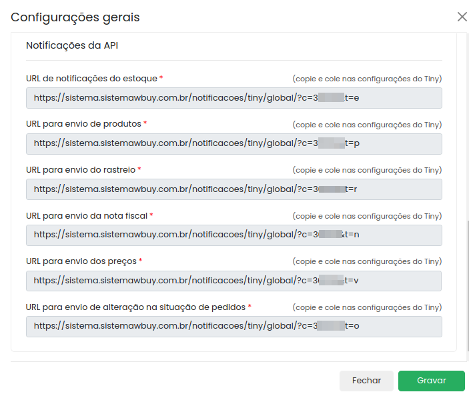The image size is (469, 400).
Task: Click the order status change URL input
Action: [234, 327]
